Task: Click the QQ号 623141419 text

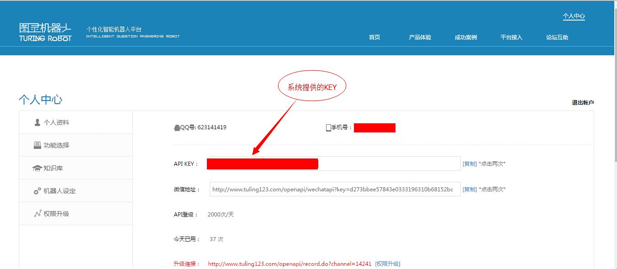Action: pyautogui.click(x=204, y=127)
